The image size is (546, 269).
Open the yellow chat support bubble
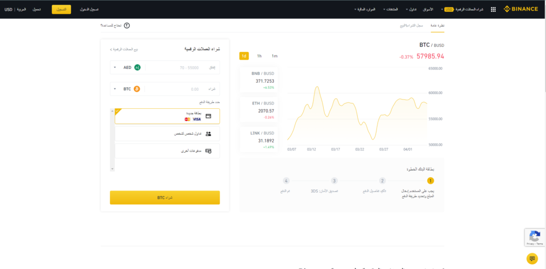[532, 258]
